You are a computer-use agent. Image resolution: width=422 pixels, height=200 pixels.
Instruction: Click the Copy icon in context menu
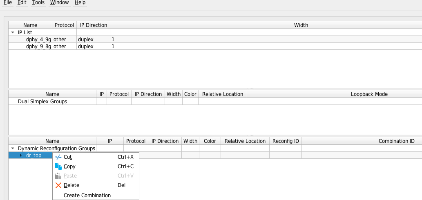(58, 167)
